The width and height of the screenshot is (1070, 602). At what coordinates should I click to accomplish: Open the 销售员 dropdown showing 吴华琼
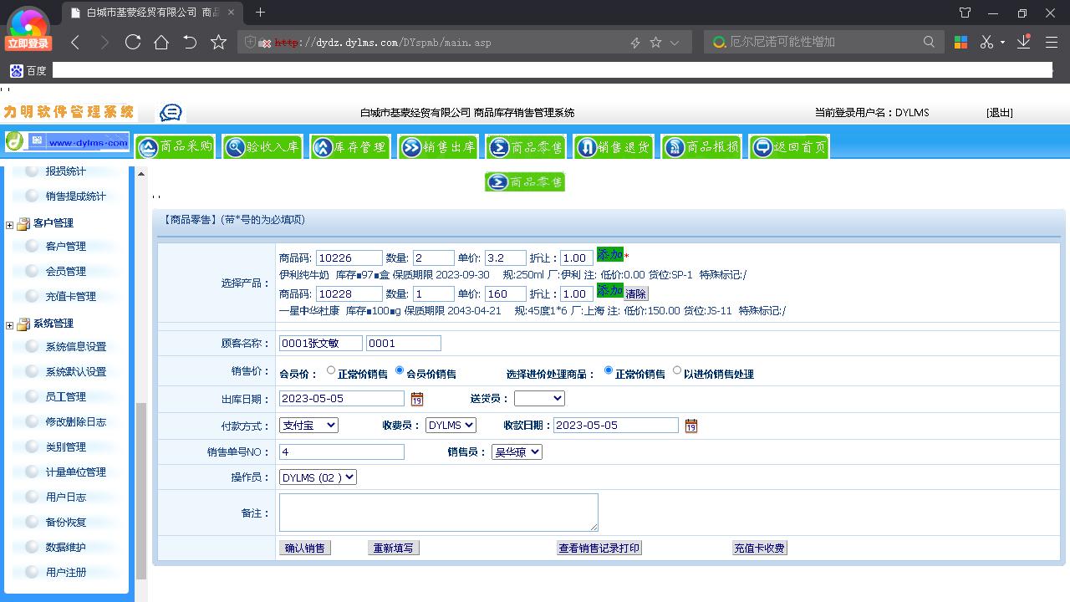[x=517, y=452]
